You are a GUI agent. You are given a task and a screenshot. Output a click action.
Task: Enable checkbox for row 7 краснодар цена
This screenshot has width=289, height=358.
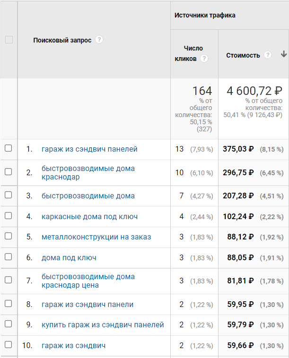click(9, 280)
